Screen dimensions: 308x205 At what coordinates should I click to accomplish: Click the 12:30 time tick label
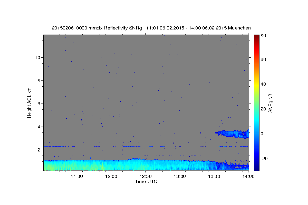145,176
